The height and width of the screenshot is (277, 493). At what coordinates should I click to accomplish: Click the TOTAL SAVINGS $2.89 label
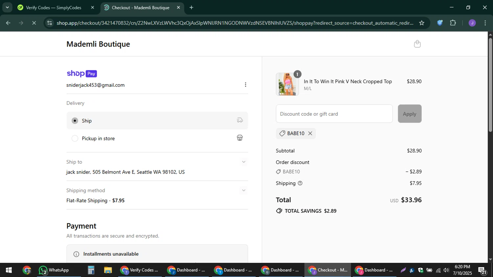306,211
